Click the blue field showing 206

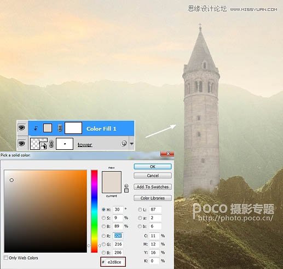tap(118, 253)
